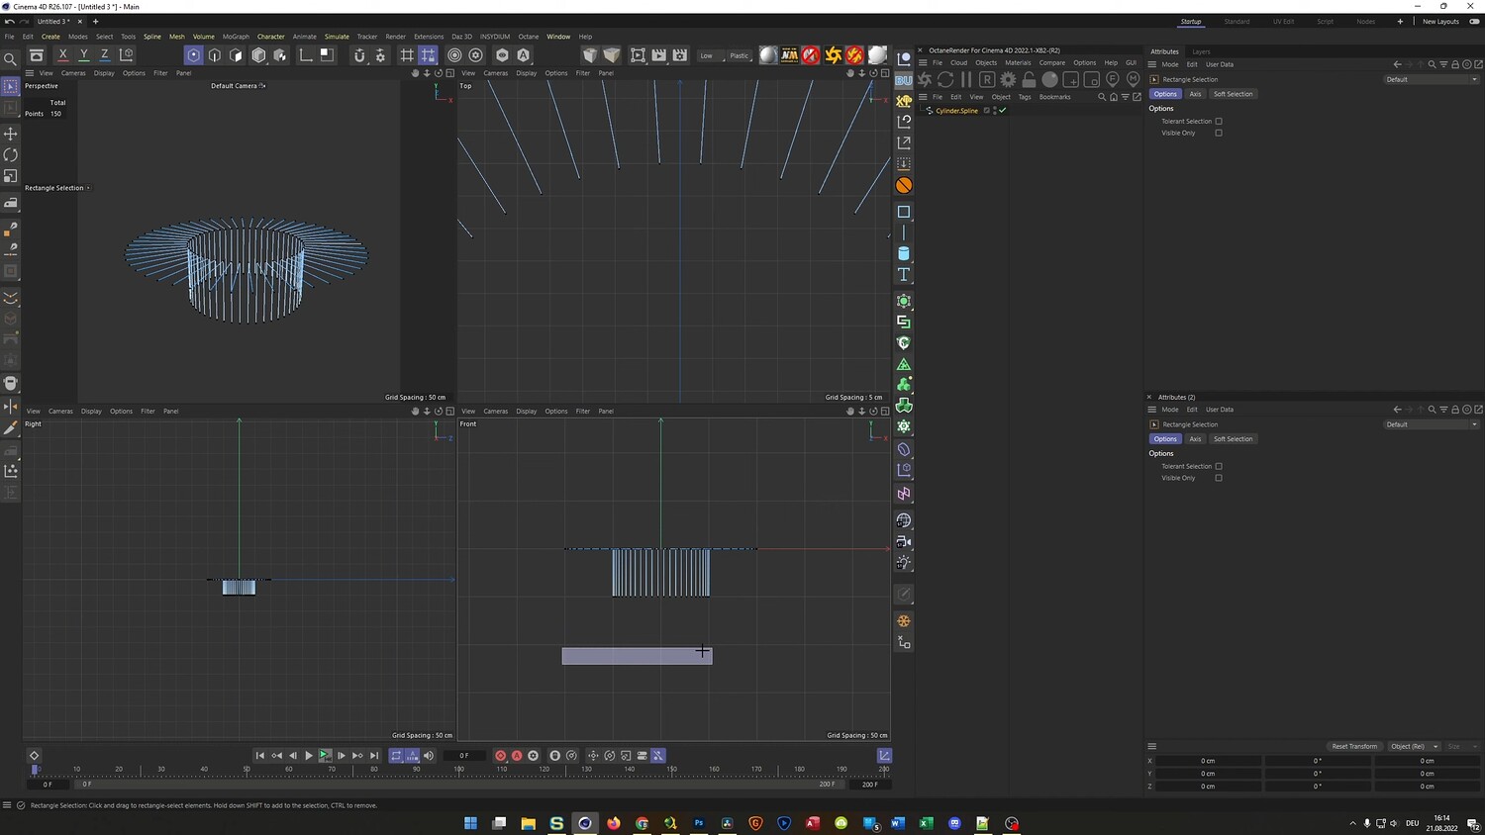This screenshot has width=1485, height=835.
Task: Open the Object (Rel) coordinate dropdown
Action: coord(1413,746)
